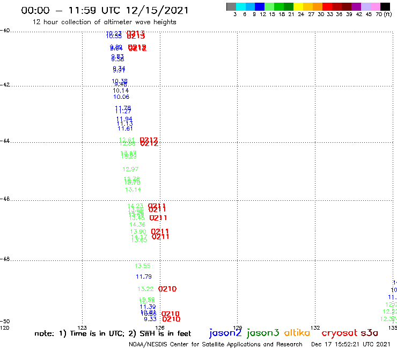Click the gray 3 ft legend swatch
The image size is (397, 349).
(231, 6)
